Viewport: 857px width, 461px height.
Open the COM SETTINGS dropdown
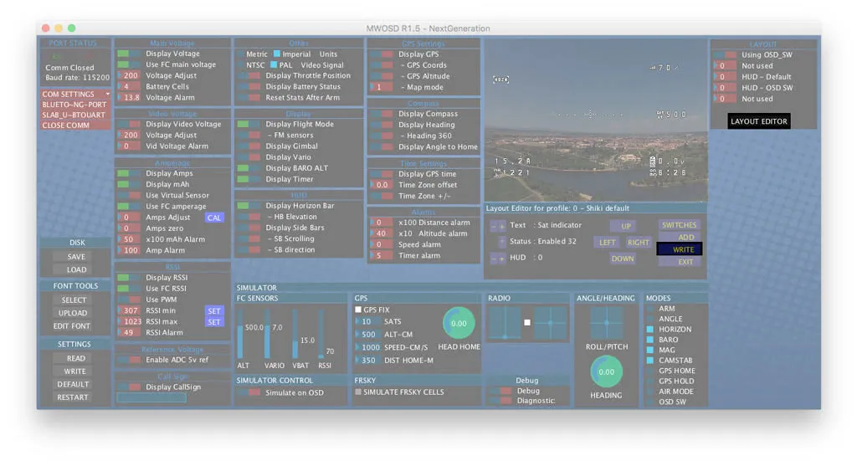coord(75,95)
